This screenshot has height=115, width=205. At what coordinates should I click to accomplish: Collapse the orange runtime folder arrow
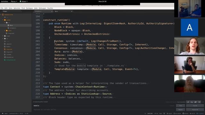pyautogui.click(x=3, y=20)
